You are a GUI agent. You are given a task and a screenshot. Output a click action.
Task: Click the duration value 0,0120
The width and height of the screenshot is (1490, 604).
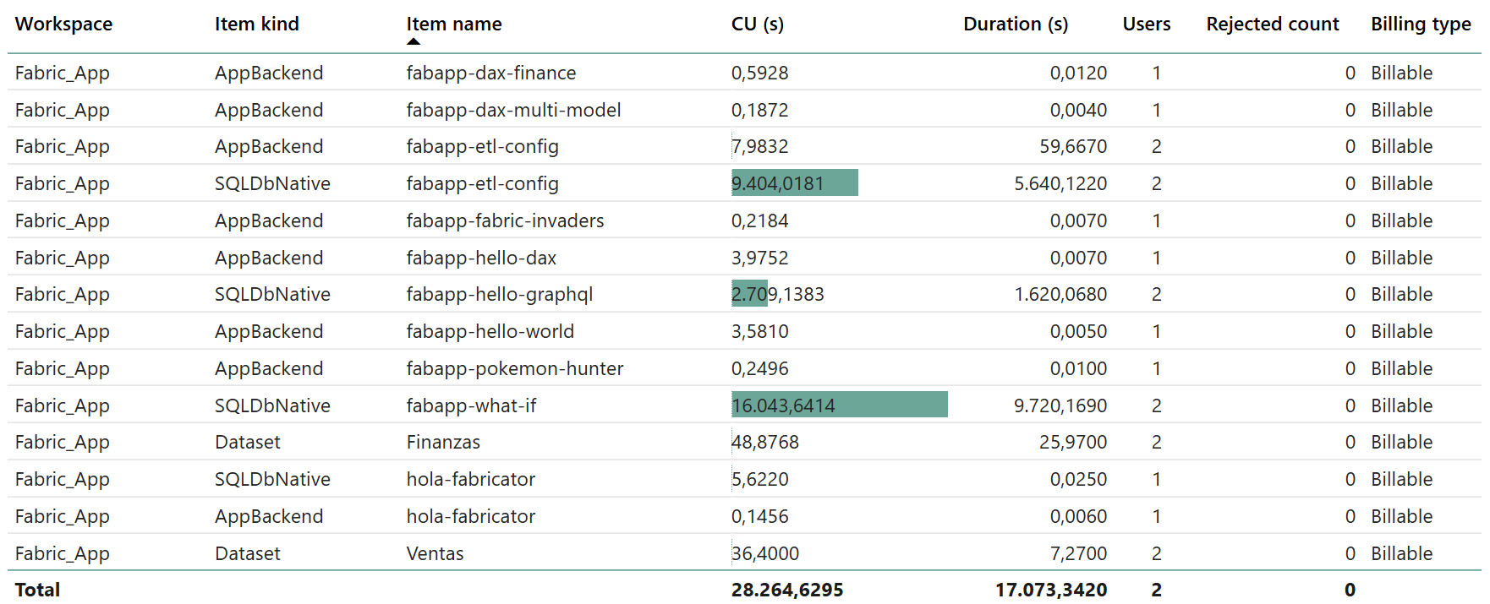(x=1078, y=73)
